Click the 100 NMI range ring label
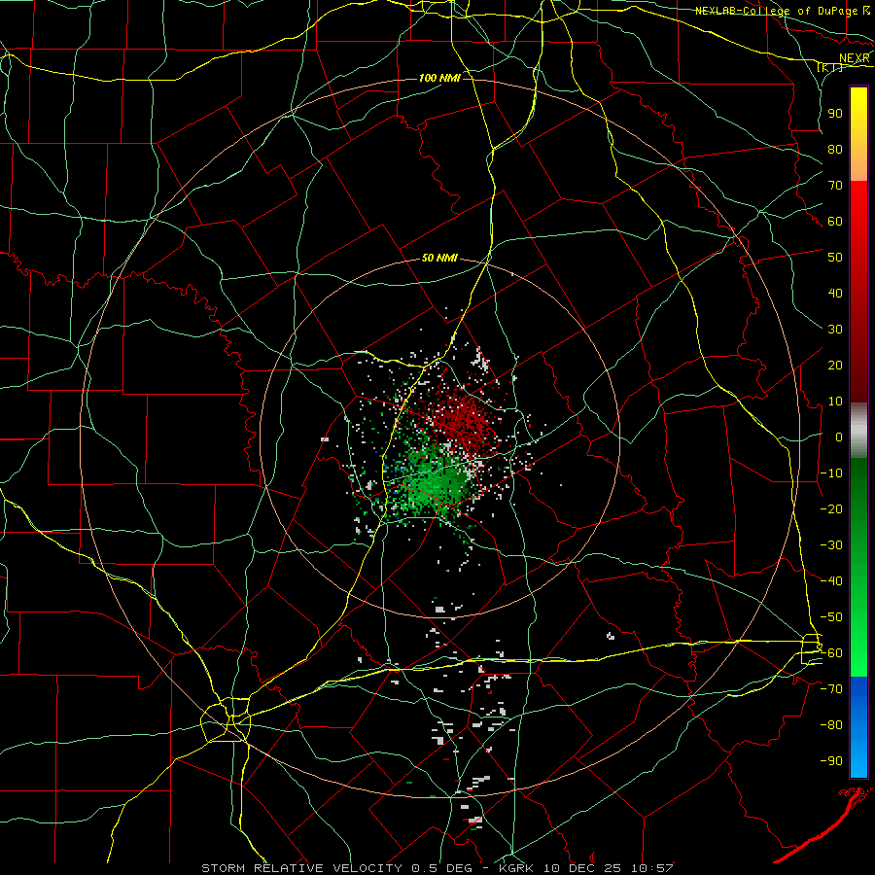This screenshot has width=875, height=875. (x=439, y=78)
